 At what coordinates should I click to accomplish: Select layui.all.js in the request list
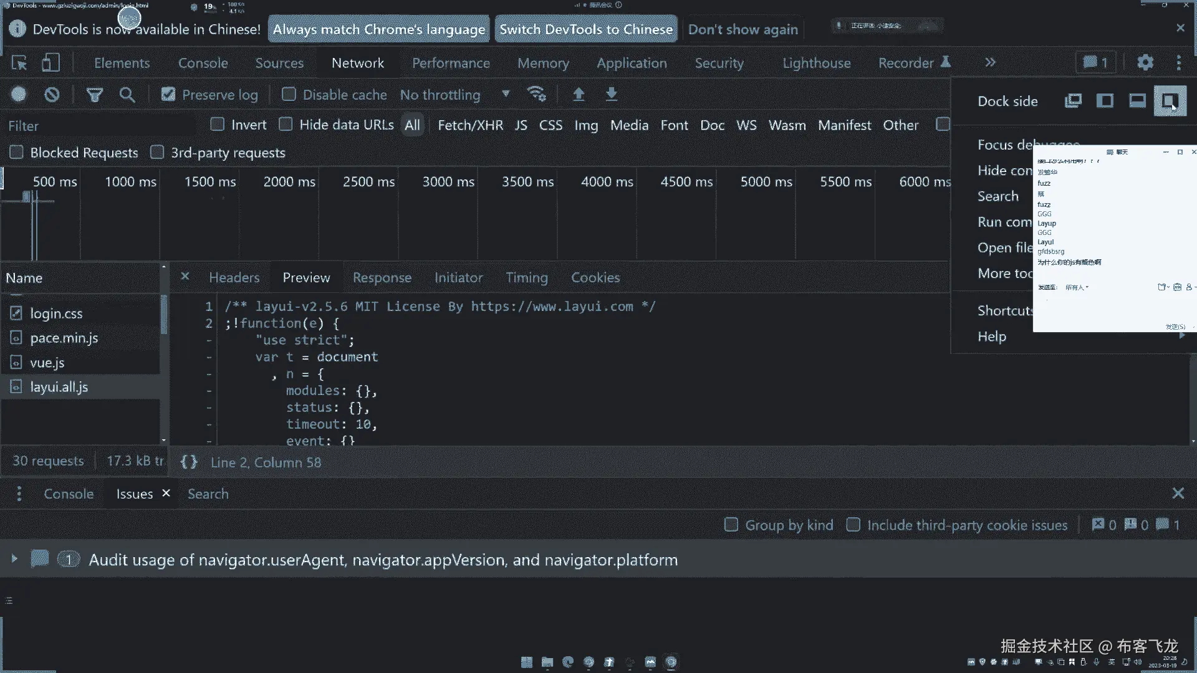click(x=59, y=387)
